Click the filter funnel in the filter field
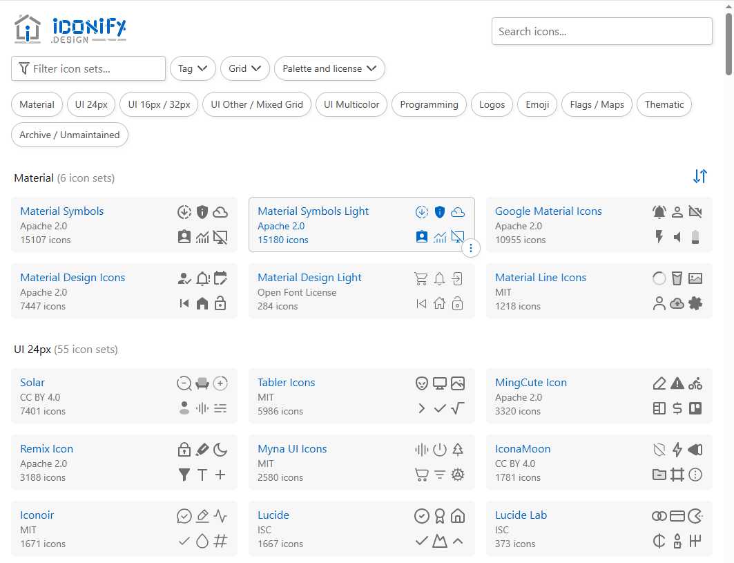The image size is (734, 563). pyautogui.click(x=23, y=68)
